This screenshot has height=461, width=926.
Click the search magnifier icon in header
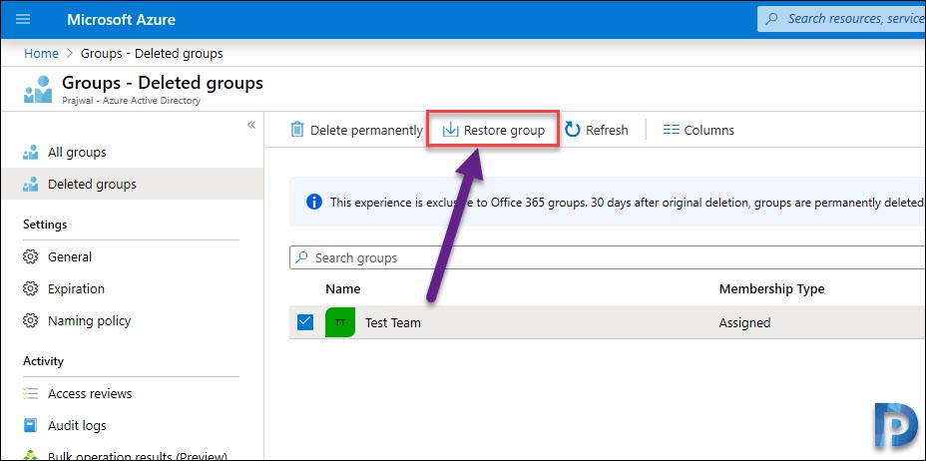[x=770, y=19]
